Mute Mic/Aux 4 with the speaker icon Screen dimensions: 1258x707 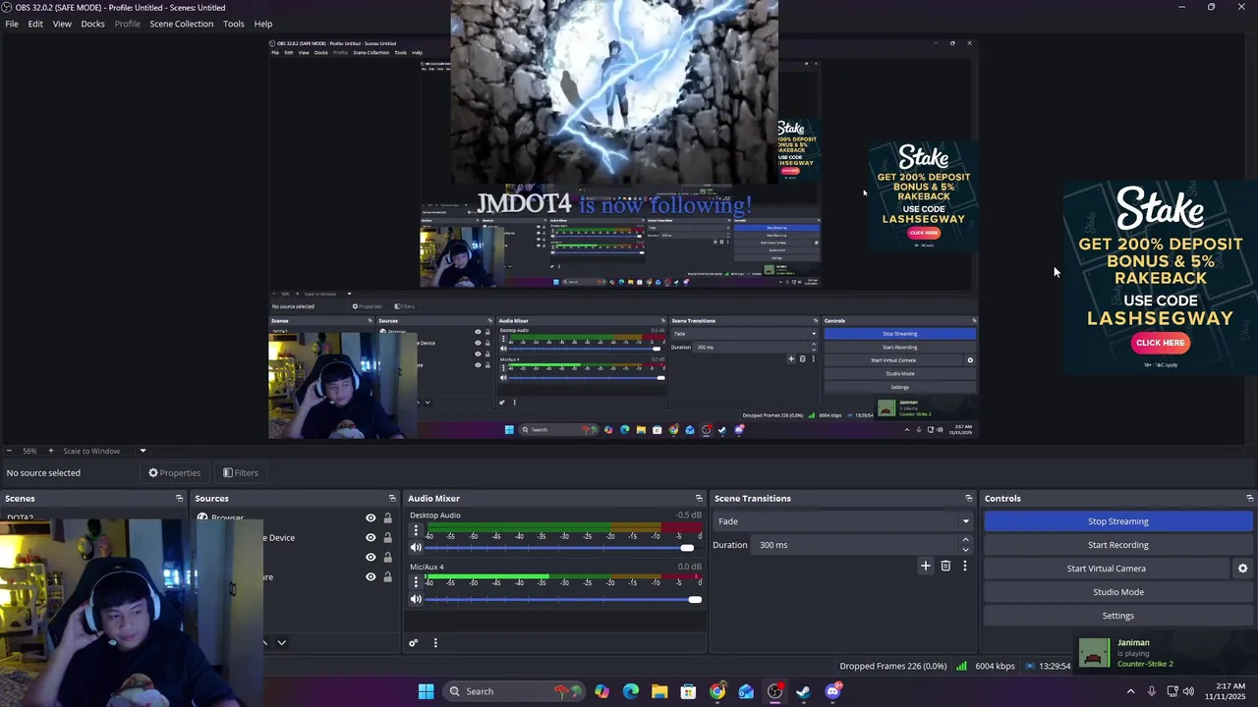(x=416, y=599)
